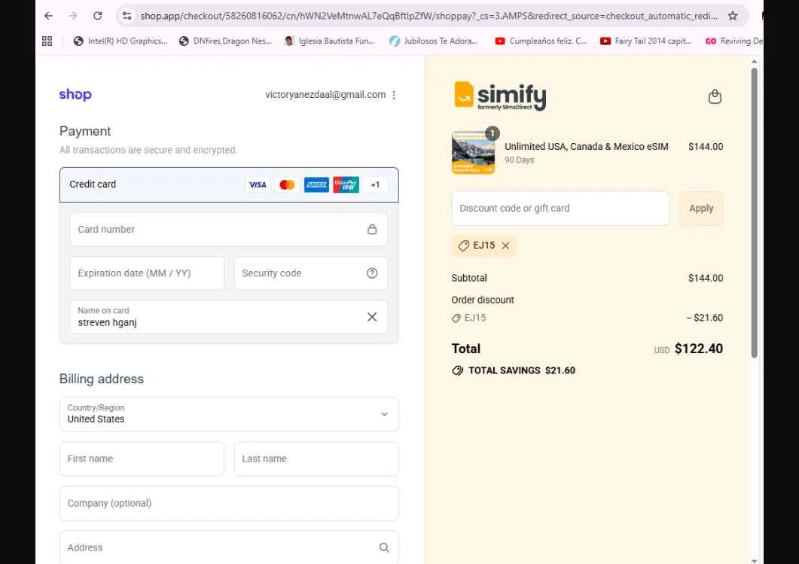Show additional card brands via +1
This screenshot has width=799, height=564.
coord(375,184)
